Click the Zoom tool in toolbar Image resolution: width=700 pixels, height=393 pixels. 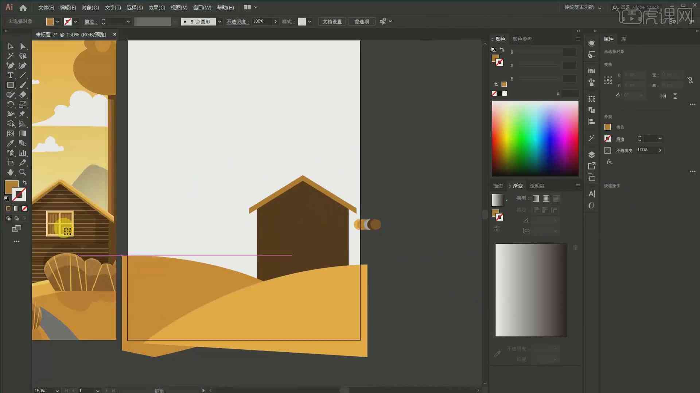pyautogui.click(x=23, y=172)
